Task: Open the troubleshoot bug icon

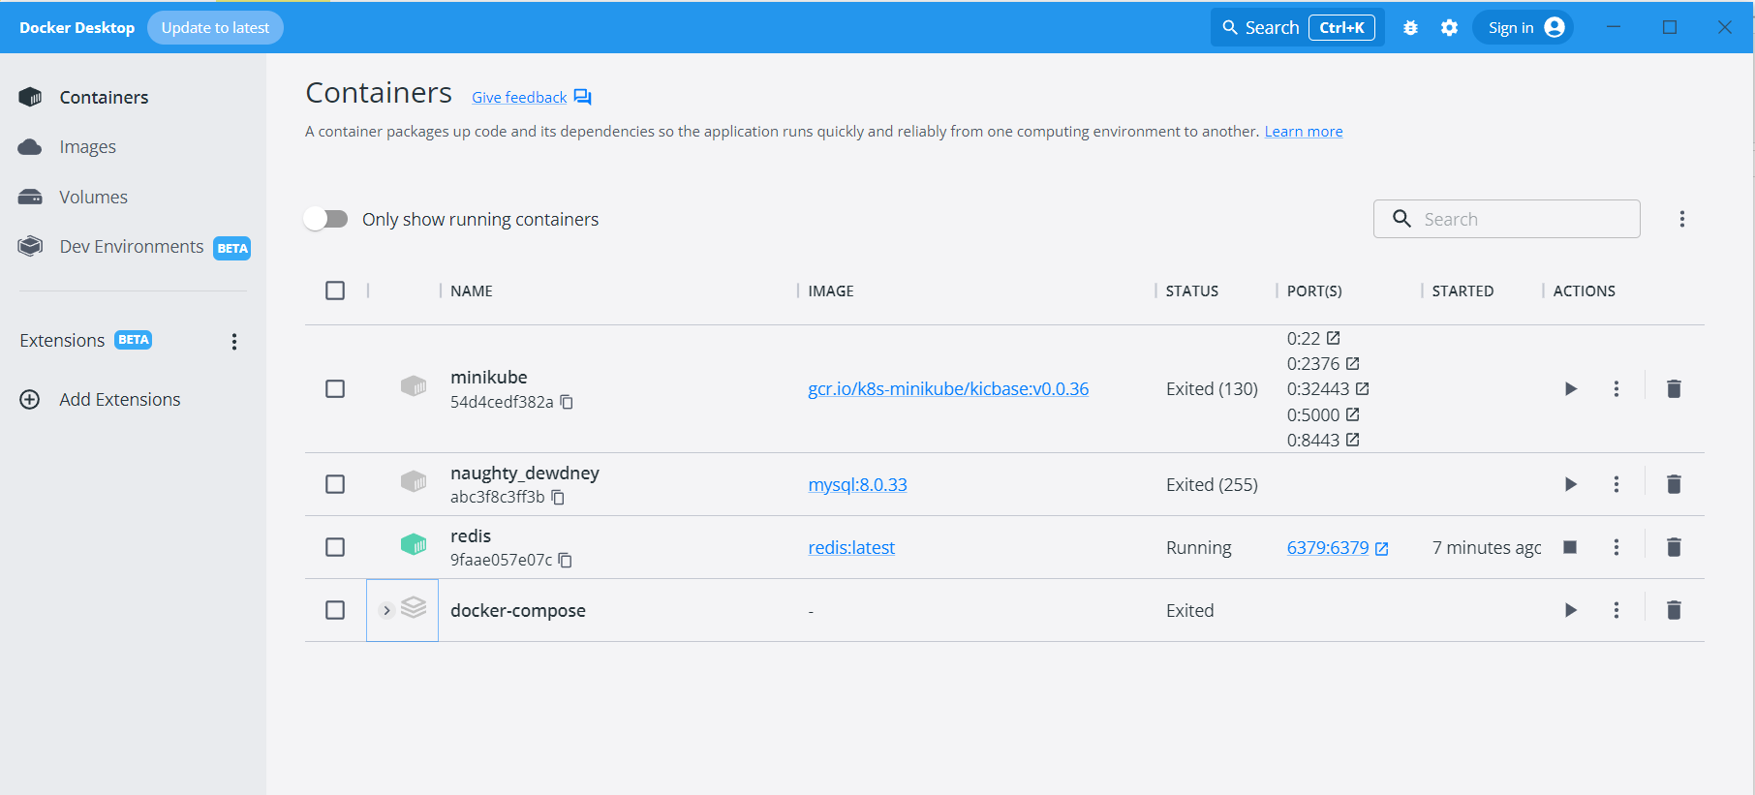Action: [x=1410, y=28]
